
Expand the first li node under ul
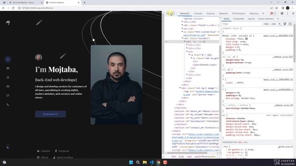(187, 45)
